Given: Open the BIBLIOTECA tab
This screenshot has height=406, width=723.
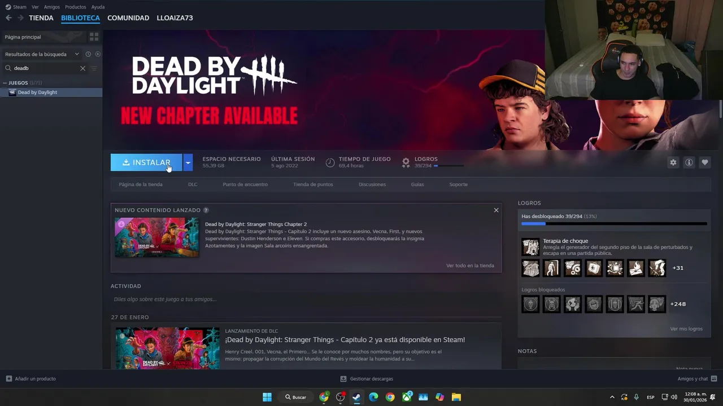Looking at the screenshot, I should coord(80,18).
